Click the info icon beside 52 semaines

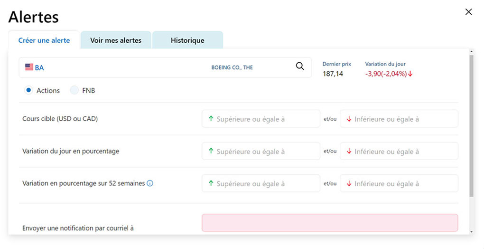149,183
